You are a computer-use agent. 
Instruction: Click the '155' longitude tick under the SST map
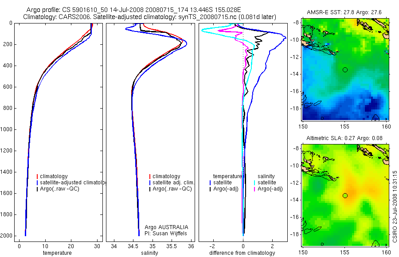[x=345, y=126]
